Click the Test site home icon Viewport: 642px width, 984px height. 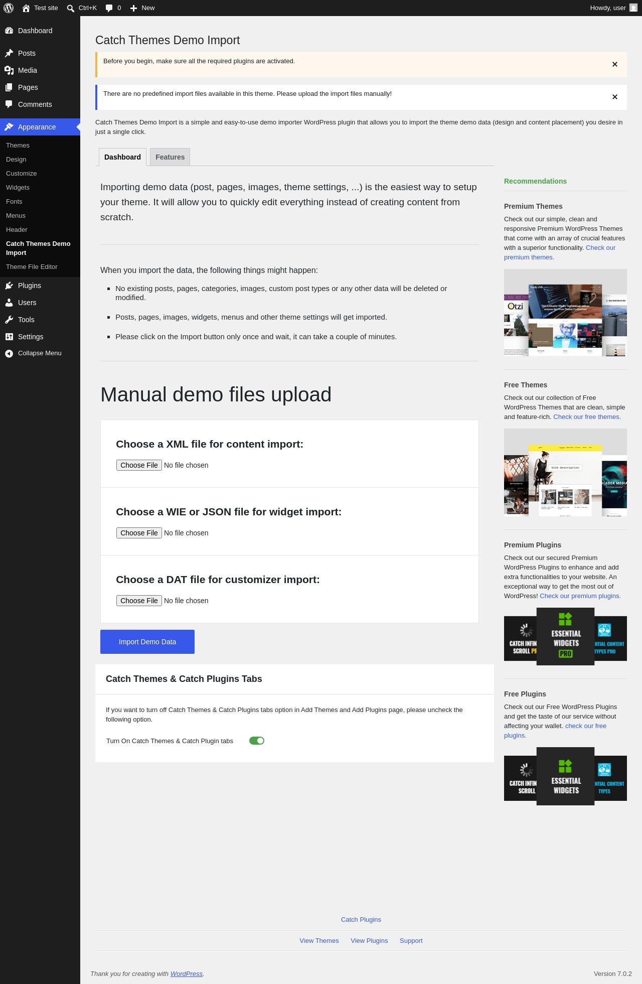tap(26, 8)
